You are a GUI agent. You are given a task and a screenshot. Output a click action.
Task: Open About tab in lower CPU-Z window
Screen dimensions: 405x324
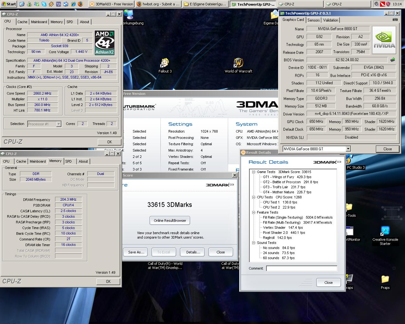click(x=83, y=161)
